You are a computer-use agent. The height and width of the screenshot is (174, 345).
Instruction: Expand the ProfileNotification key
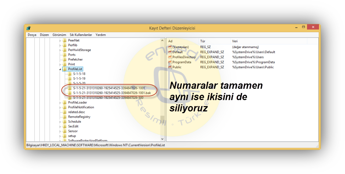[60, 108]
